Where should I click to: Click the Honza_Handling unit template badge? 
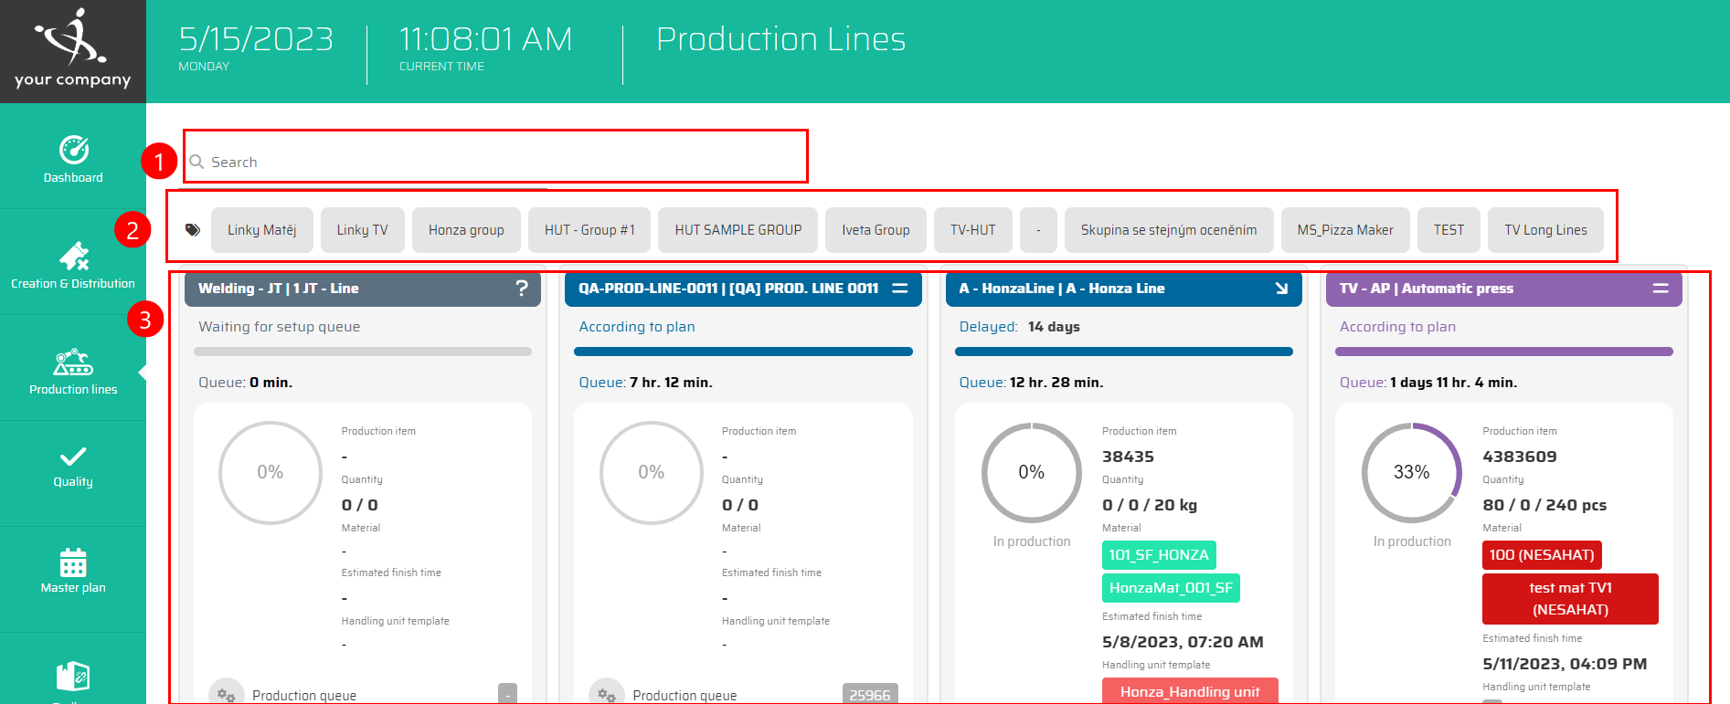[x=1189, y=691]
